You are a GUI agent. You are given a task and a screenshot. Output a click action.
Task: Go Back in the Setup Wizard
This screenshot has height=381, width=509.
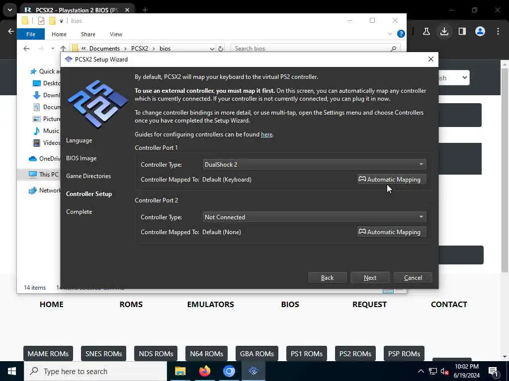pyautogui.click(x=327, y=278)
